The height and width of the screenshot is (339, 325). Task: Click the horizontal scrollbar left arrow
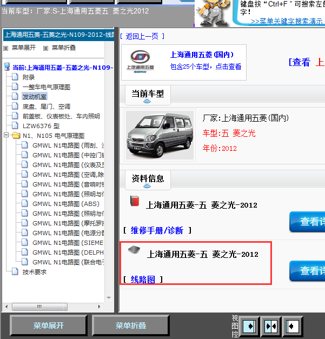pyautogui.click(x=6, y=307)
